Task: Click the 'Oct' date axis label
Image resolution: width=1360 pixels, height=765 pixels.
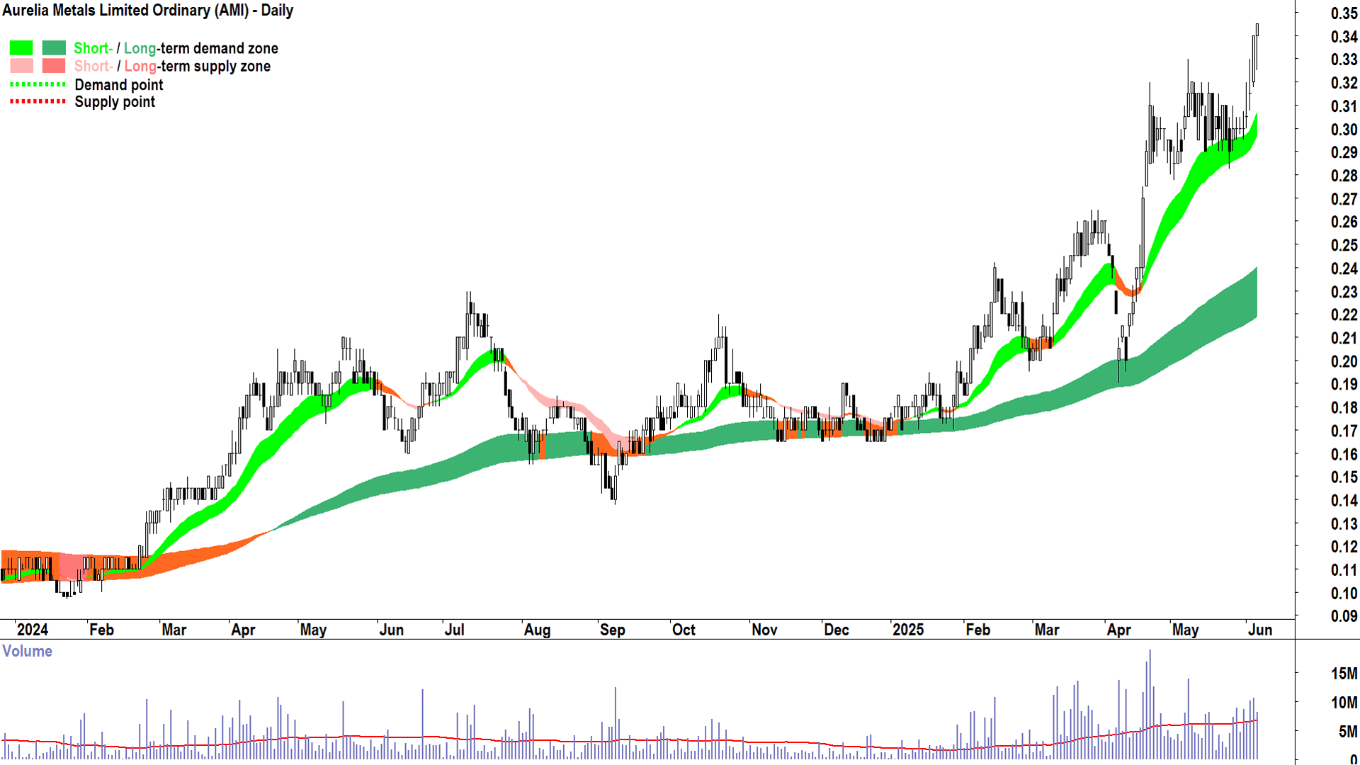Action: point(684,630)
